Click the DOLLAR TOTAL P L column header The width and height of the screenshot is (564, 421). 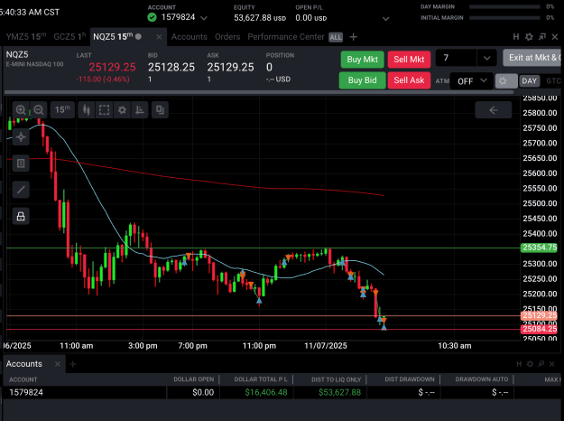point(261,379)
